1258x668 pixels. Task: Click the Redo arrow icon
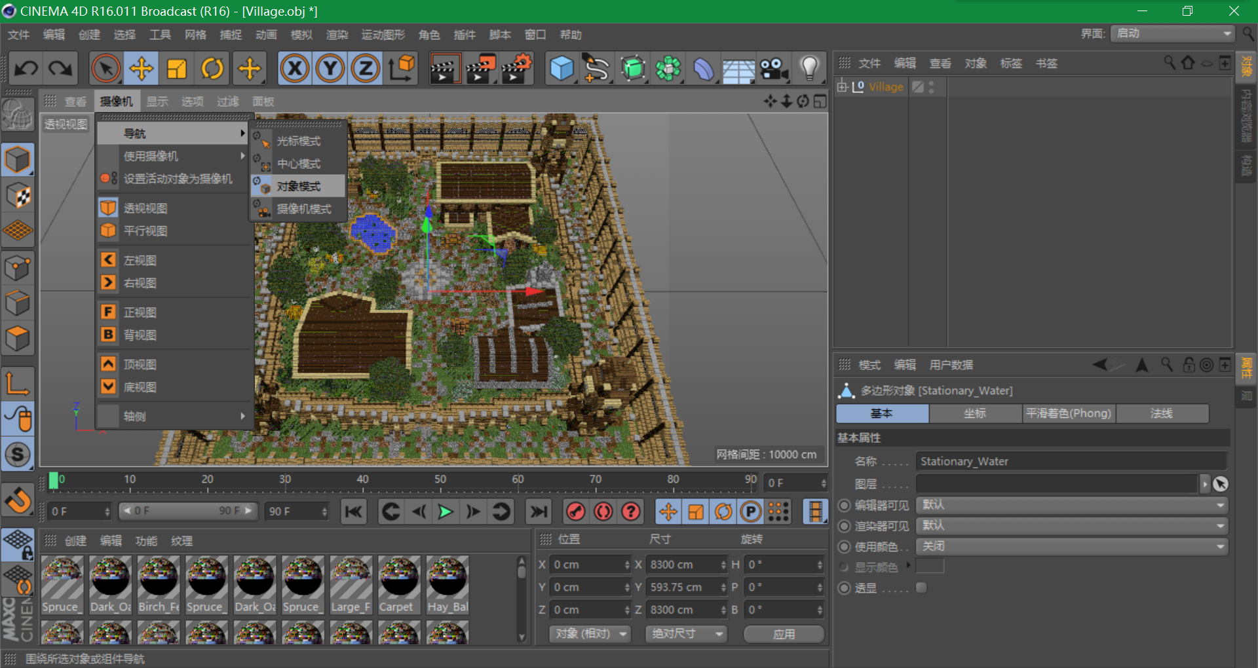[61, 68]
